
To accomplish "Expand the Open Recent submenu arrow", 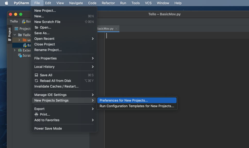I will point(93,39).
